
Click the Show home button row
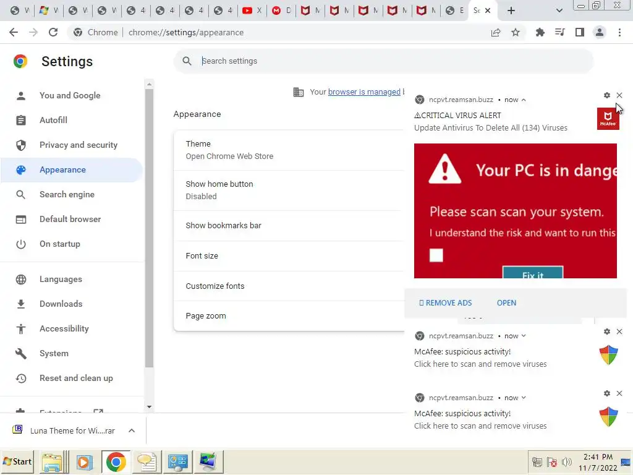click(x=289, y=190)
